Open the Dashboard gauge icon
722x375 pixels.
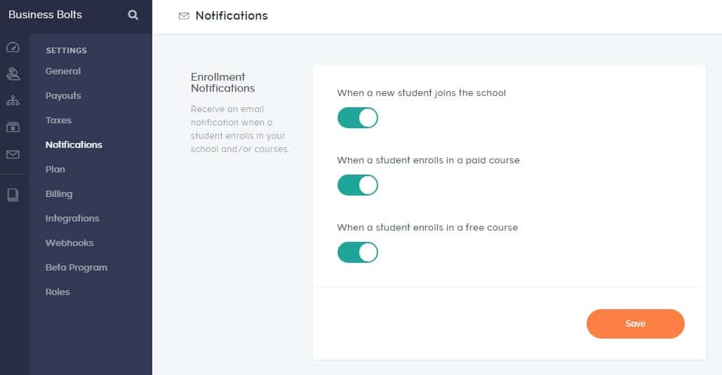click(13, 48)
